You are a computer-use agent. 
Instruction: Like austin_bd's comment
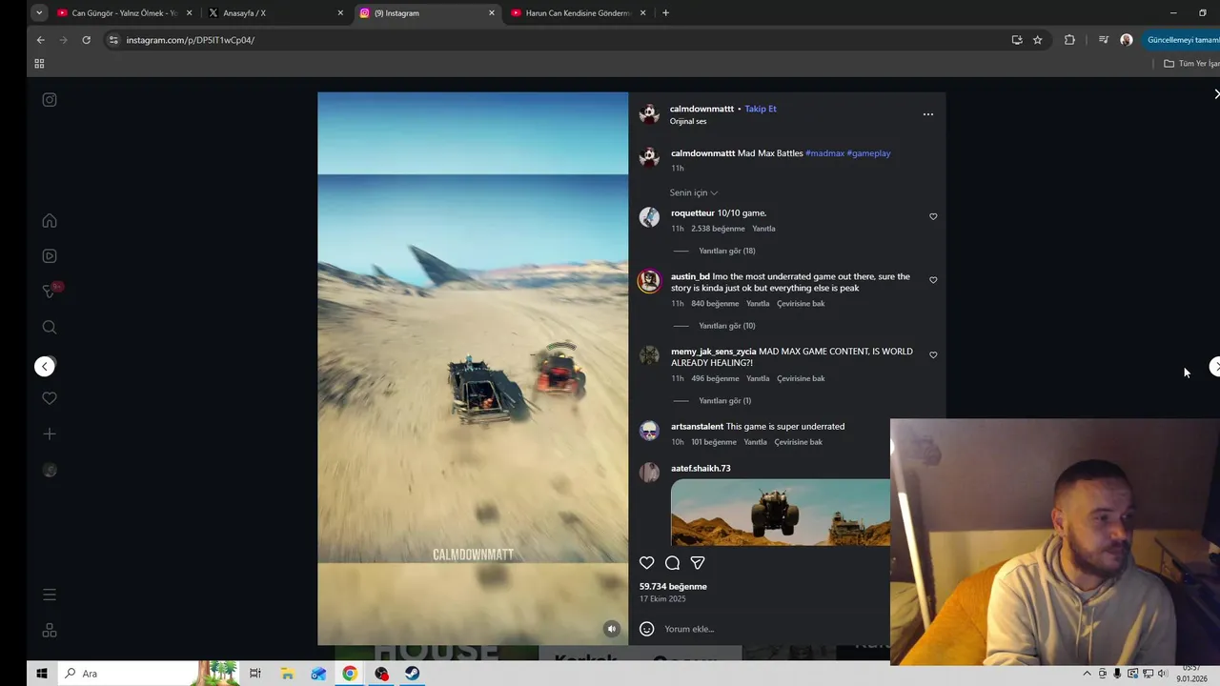933,280
